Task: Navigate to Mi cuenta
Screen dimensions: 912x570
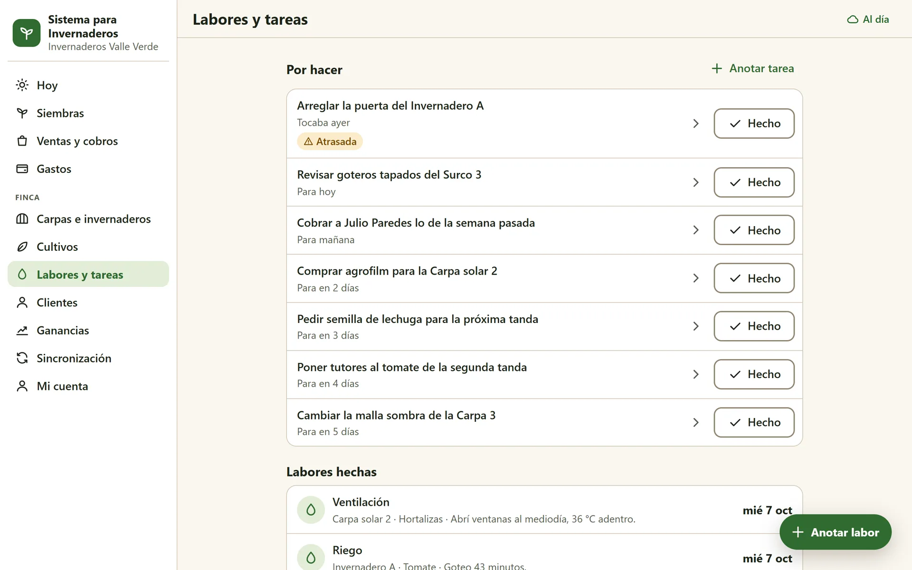Action: [88, 386]
